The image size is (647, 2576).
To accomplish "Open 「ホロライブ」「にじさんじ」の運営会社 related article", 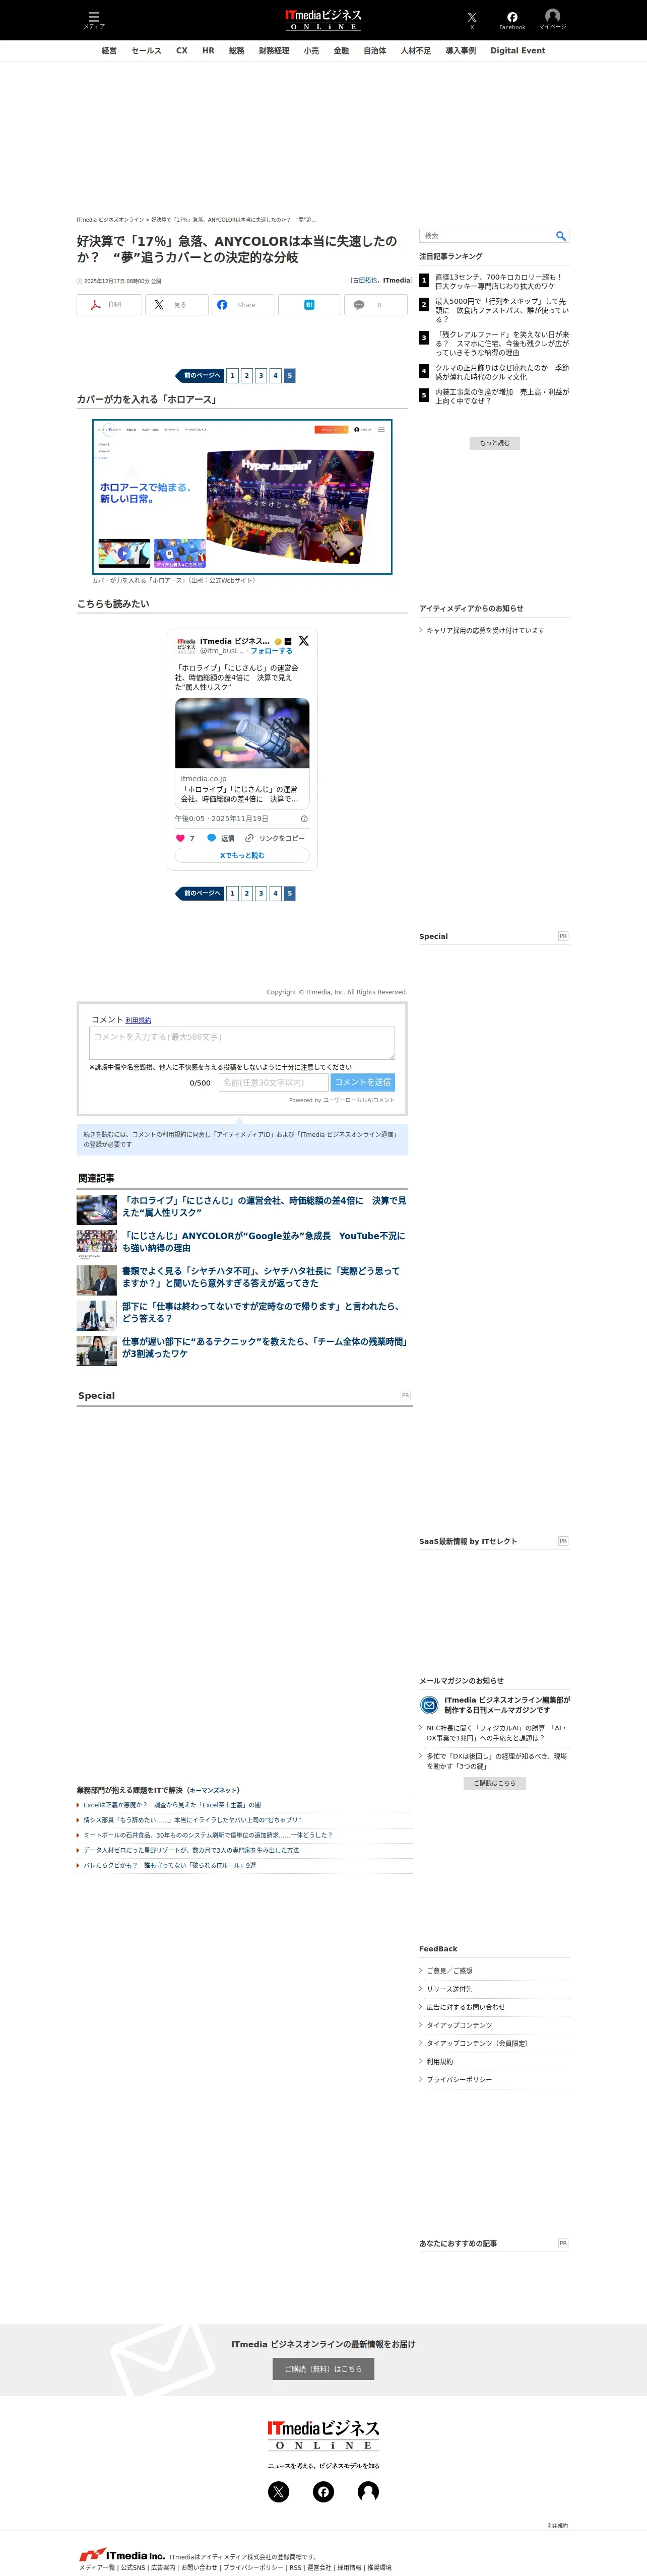I will click(264, 1206).
